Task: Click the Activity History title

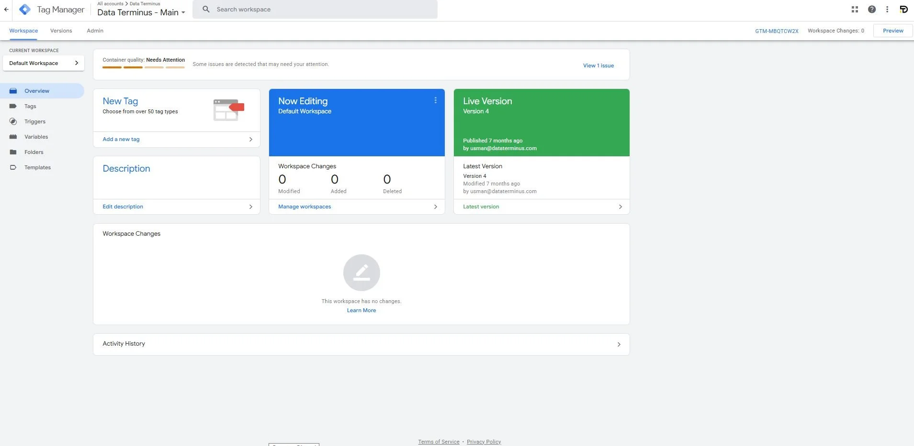Action: tap(124, 343)
